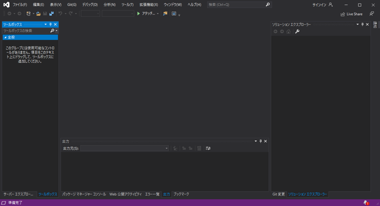
Task: Open the 拡張機能(X) menu
Action: [x=148, y=4]
